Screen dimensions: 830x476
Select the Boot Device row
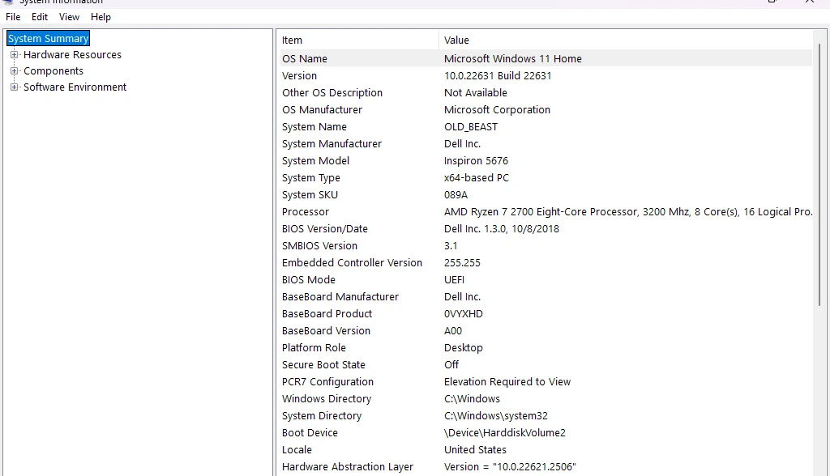coord(545,432)
